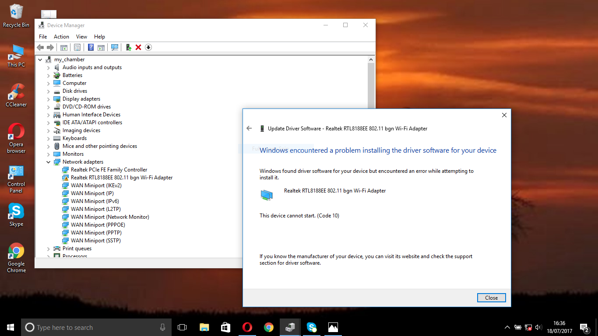Open the View menu

coord(81,36)
